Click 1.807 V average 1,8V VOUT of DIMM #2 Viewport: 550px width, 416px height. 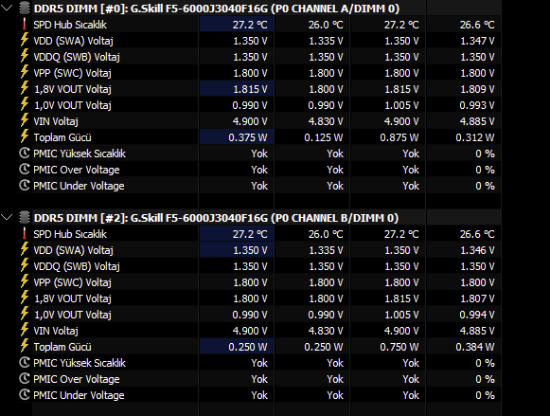pos(477,298)
